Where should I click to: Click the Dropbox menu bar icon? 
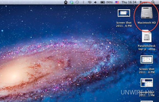72,2
